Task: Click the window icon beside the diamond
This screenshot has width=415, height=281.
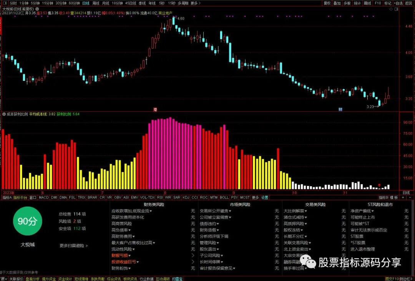Action: [396, 9]
